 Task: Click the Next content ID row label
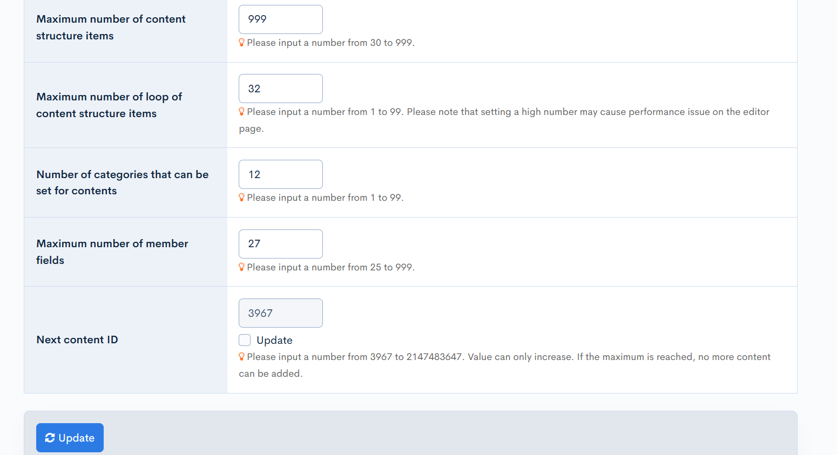pyautogui.click(x=77, y=339)
